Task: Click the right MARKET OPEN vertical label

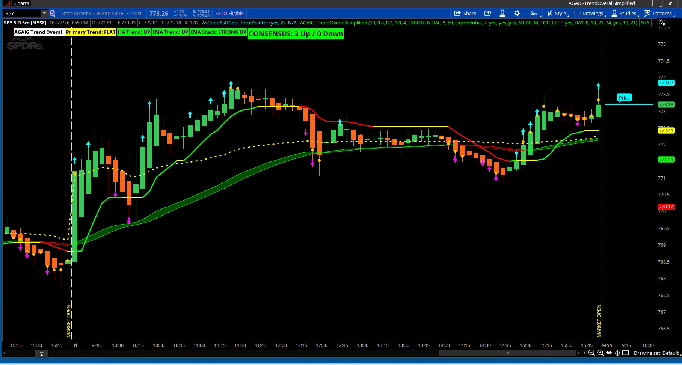Action: 599,321
